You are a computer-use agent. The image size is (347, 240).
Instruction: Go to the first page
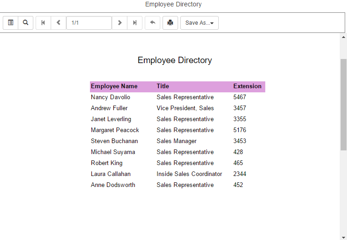point(43,22)
